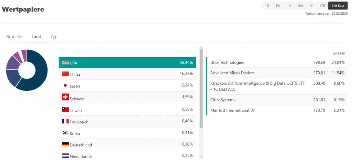Choose the YTD performance period
352x160 pixels.
click(322, 6)
